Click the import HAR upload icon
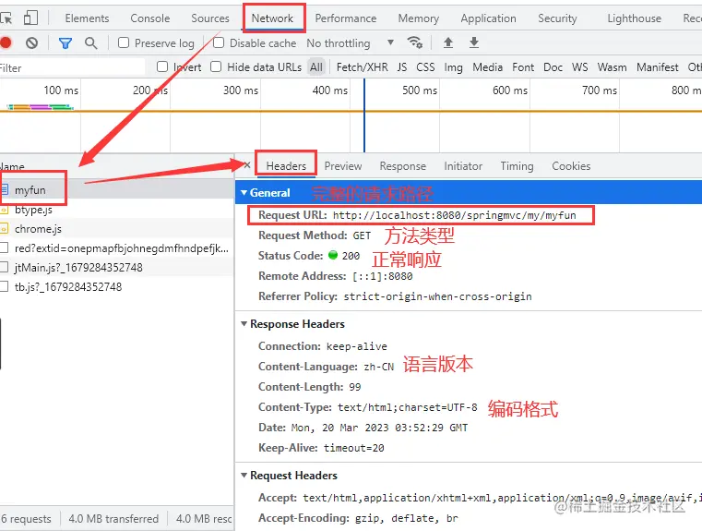This screenshot has height=531, width=702. [x=448, y=42]
